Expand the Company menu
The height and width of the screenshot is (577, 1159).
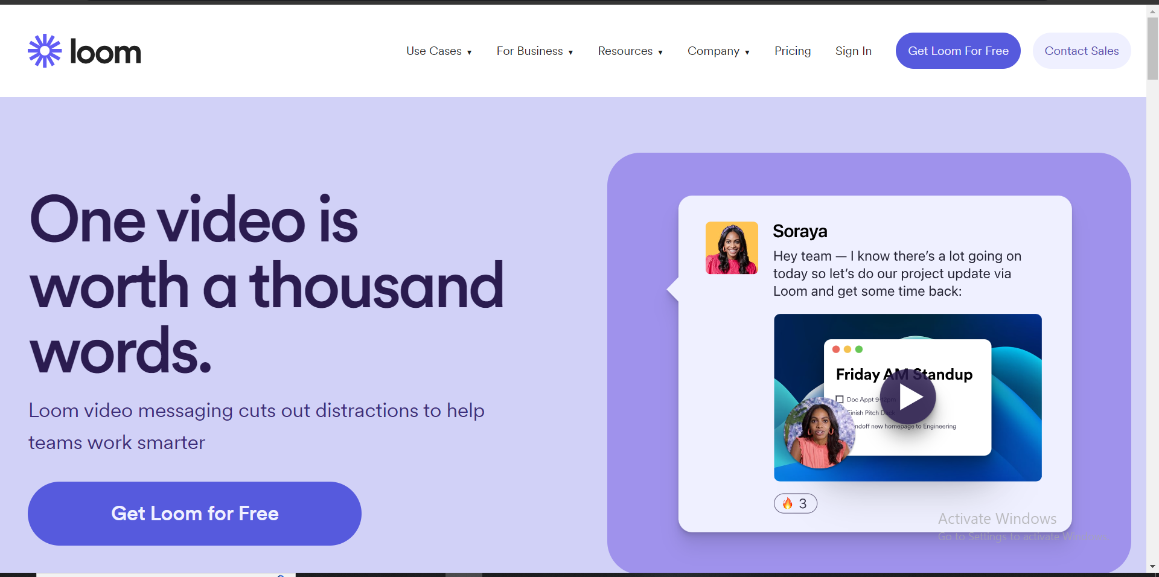(x=718, y=51)
